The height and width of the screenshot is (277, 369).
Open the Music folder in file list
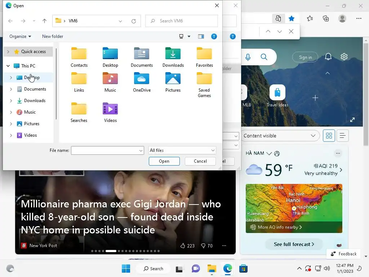click(x=110, y=82)
